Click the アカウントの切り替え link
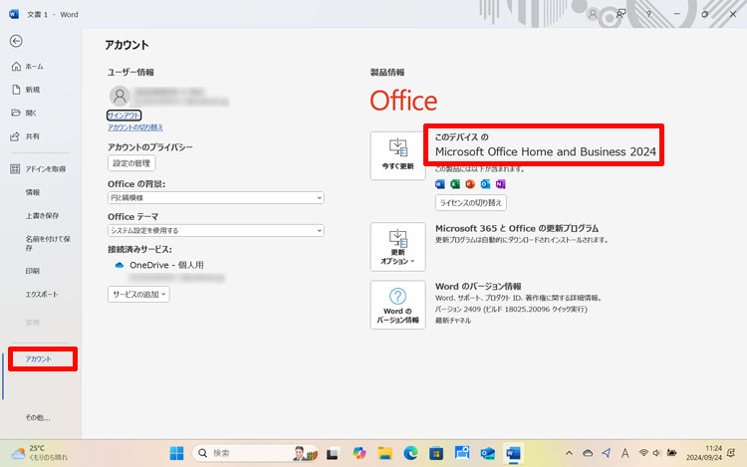The height and width of the screenshot is (467, 747). pyautogui.click(x=135, y=127)
